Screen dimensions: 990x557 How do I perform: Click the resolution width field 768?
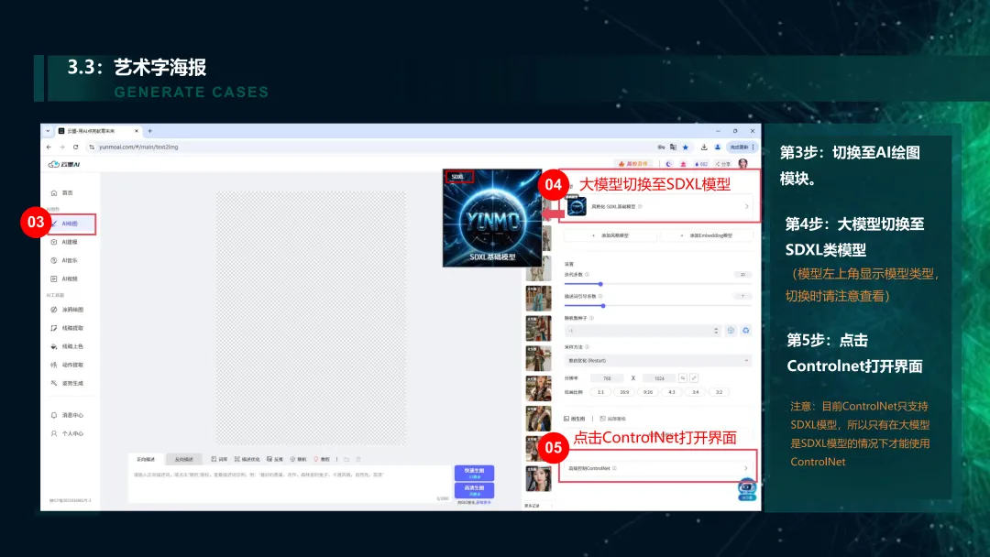tap(607, 378)
